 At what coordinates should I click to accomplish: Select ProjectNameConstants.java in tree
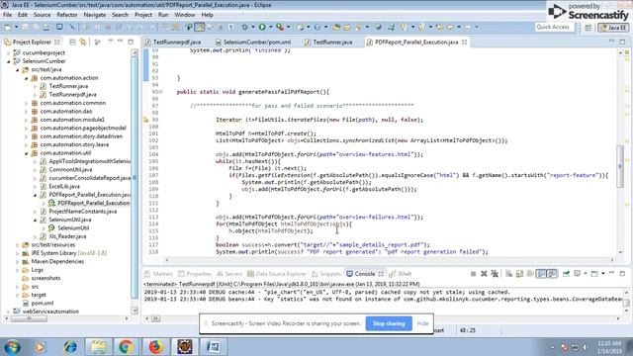coord(82,212)
